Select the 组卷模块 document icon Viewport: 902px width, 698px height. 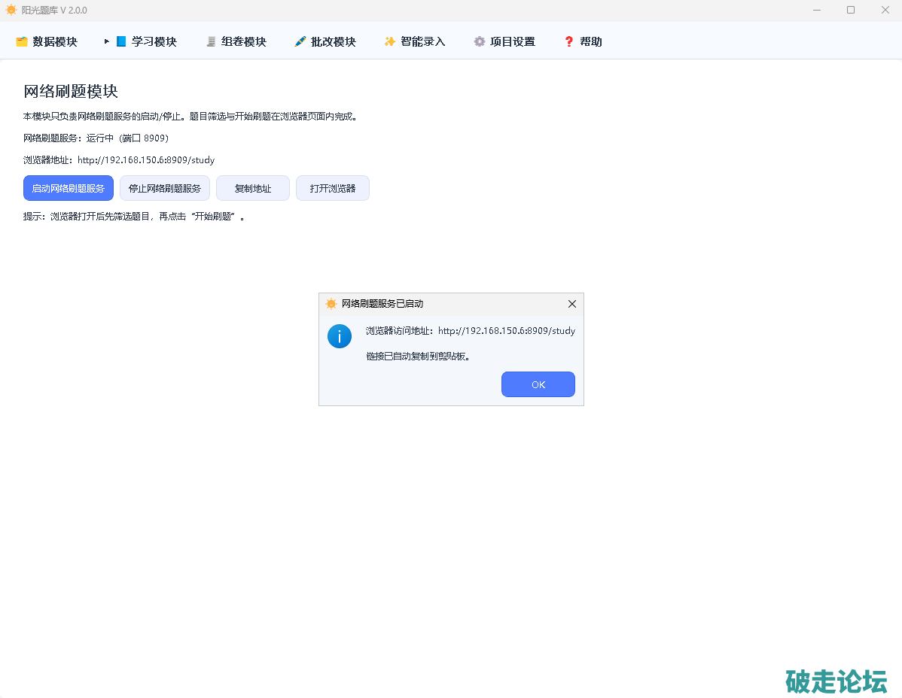pyautogui.click(x=211, y=42)
